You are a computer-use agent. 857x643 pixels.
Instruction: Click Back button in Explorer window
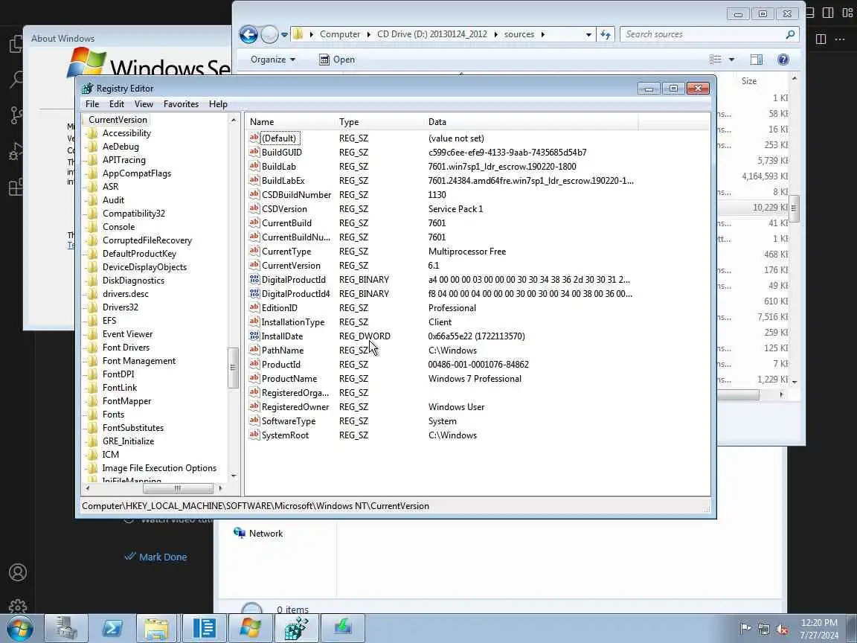[x=248, y=34]
